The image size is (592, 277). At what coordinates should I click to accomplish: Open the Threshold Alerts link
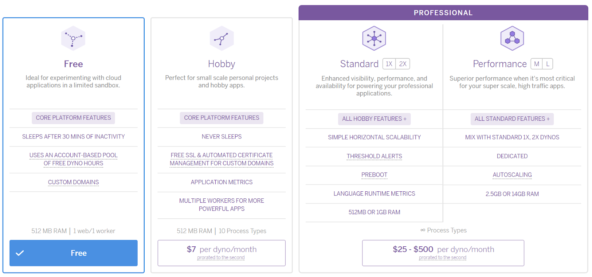pyautogui.click(x=374, y=156)
